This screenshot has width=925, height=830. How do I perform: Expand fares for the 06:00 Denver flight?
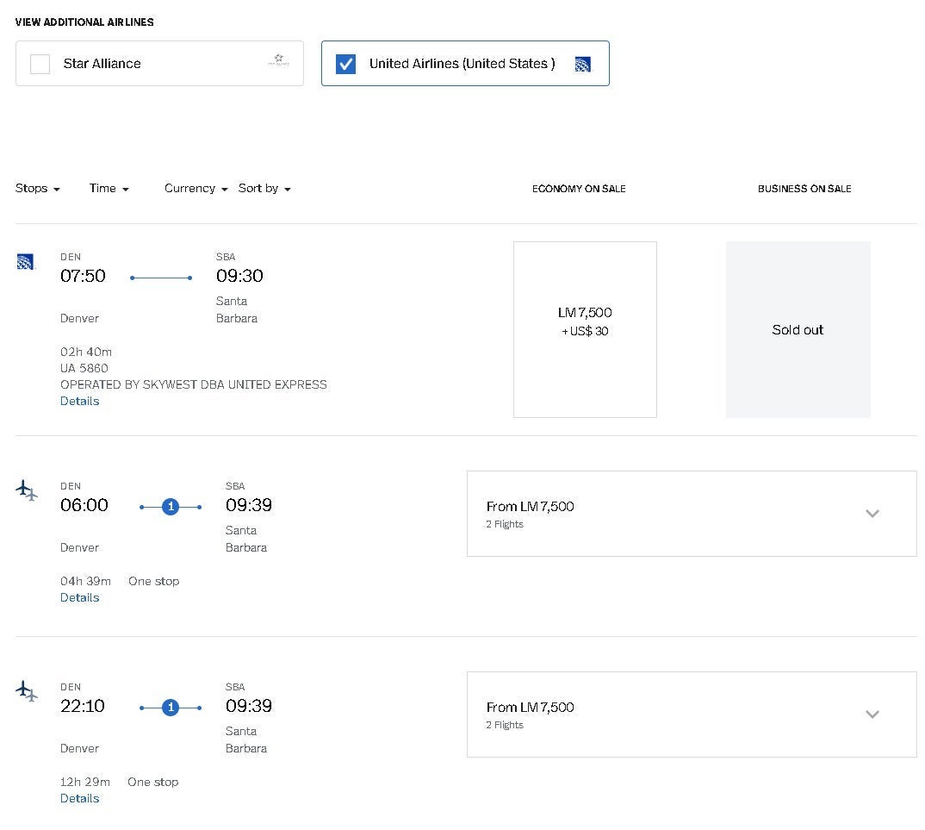click(x=872, y=514)
